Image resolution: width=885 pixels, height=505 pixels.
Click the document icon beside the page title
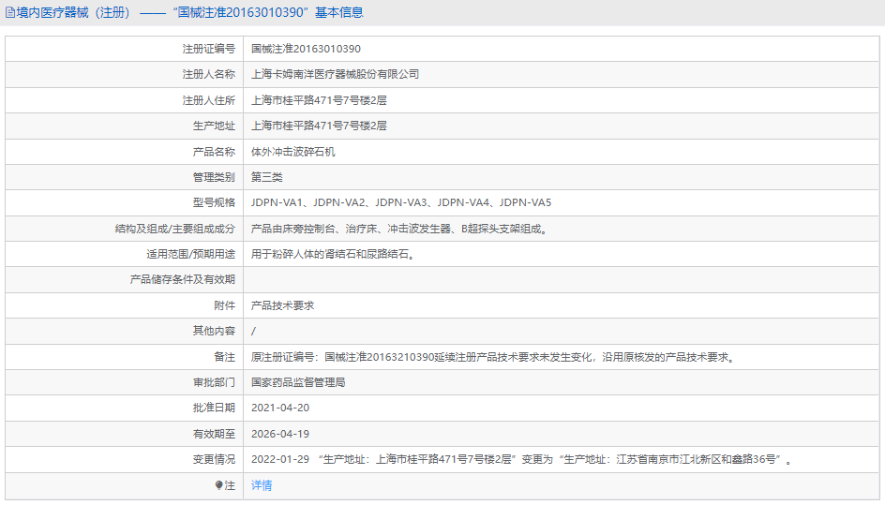click(10, 12)
